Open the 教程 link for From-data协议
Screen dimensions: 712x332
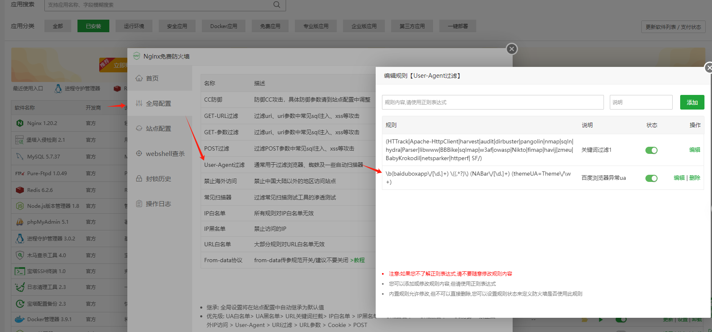(359, 260)
